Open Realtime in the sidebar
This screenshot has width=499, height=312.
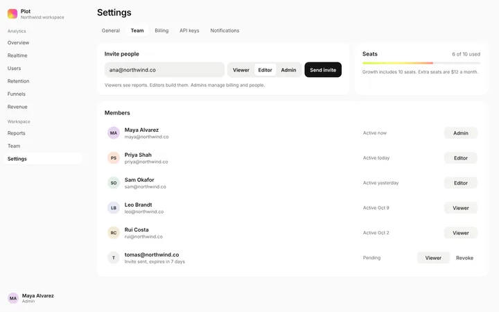(43, 55)
